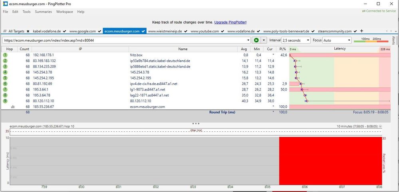Click the checkmark on the ecom.meusburger.com tab
399x192 pixels.
(x=143, y=31)
